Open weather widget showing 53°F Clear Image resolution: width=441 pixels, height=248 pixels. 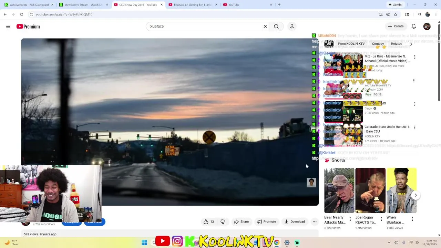coord(11,242)
